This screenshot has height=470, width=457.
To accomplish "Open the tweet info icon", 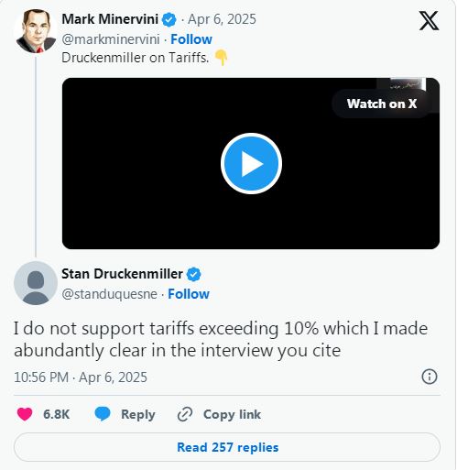I will 430,377.
